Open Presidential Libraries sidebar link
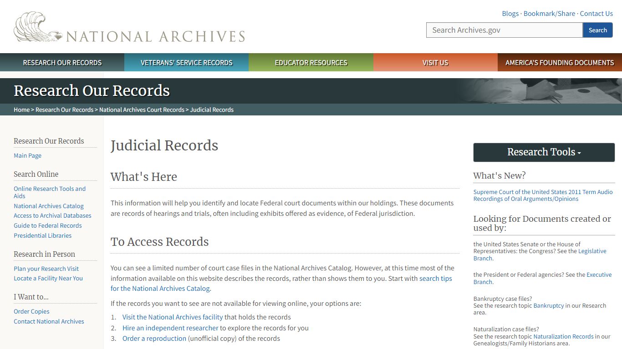Image resolution: width=622 pixels, height=349 pixels. coord(42,235)
